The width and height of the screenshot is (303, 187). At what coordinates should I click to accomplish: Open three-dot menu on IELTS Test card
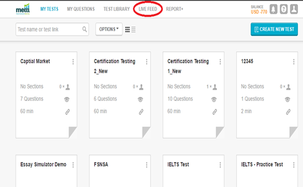click(x=220, y=165)
